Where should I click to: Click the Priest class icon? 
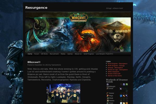pos(108,103)
